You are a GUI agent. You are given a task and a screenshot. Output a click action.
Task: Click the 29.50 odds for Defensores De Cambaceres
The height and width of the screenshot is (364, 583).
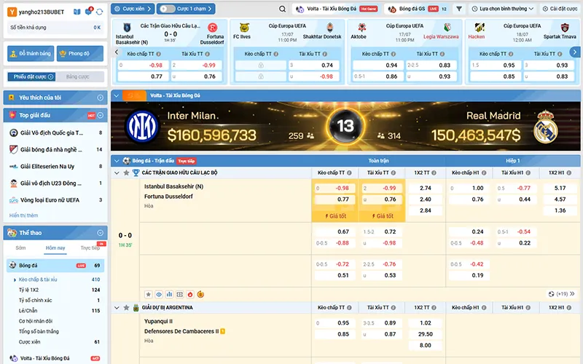426,334
